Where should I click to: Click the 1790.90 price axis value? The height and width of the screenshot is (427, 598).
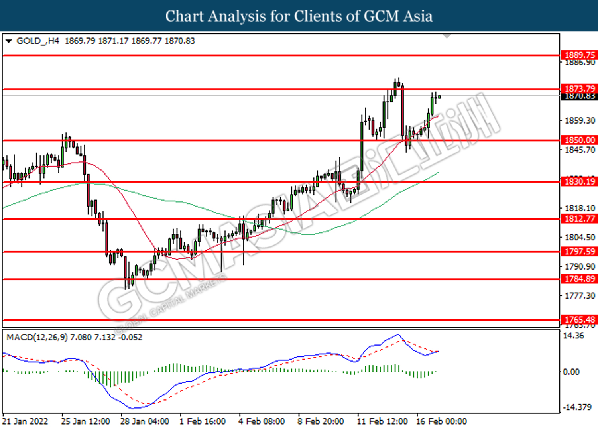580,266
